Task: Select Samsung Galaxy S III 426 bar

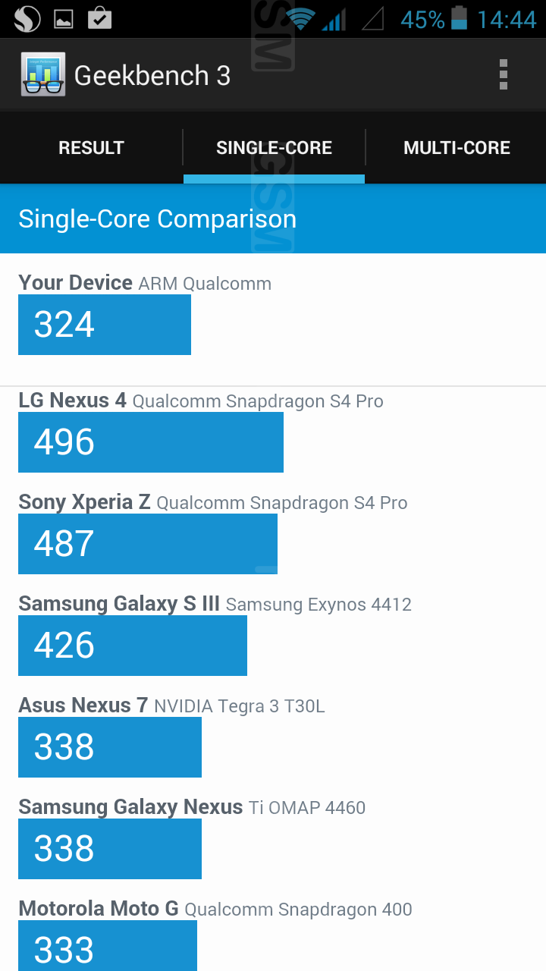Action: 133,646
